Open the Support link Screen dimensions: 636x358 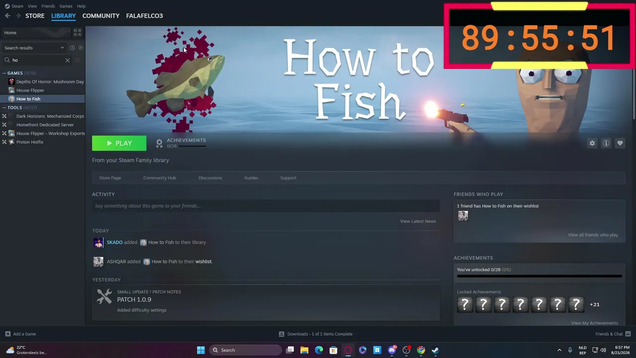click(288, 178)
